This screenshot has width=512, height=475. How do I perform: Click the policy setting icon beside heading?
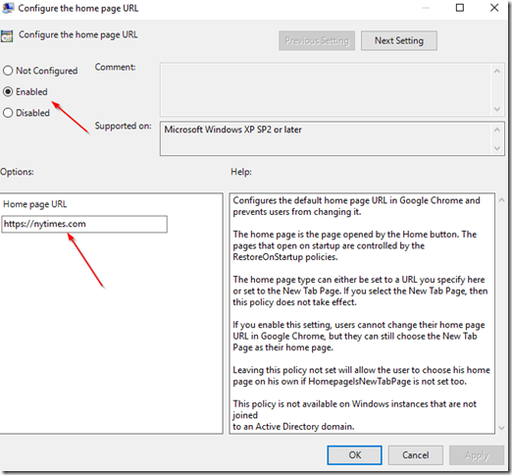(x=7, y=36)
